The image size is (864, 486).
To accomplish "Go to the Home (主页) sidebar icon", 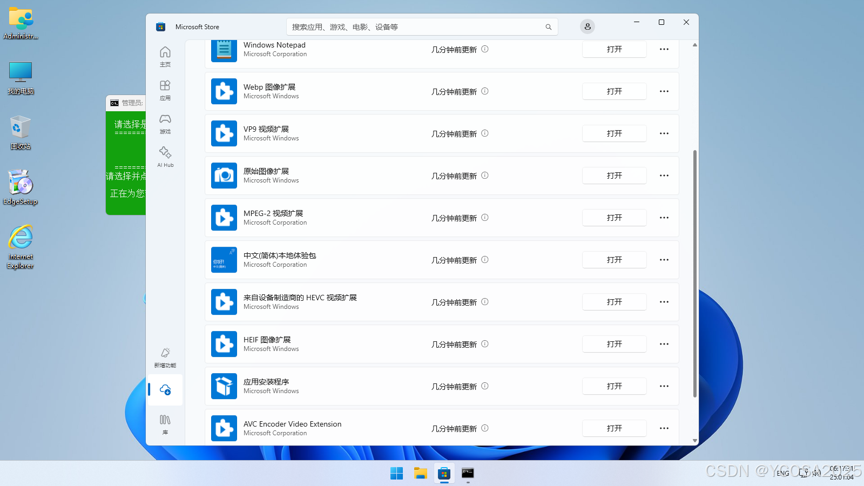I will pyautogui.click(x=165, y=56).
